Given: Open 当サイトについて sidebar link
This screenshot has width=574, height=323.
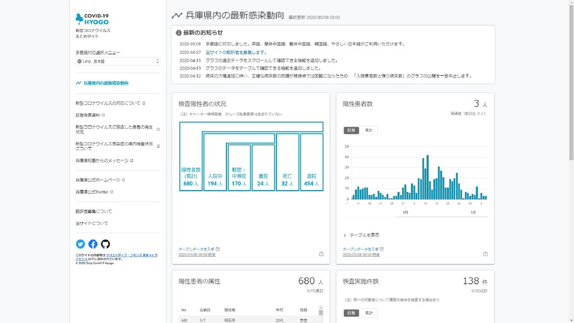Looking at the screenshot, I should pyautogui.click(x=91, y=223).
